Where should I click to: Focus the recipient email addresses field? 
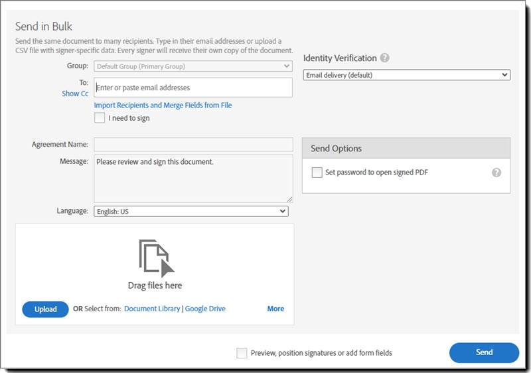tap(193, 88)
